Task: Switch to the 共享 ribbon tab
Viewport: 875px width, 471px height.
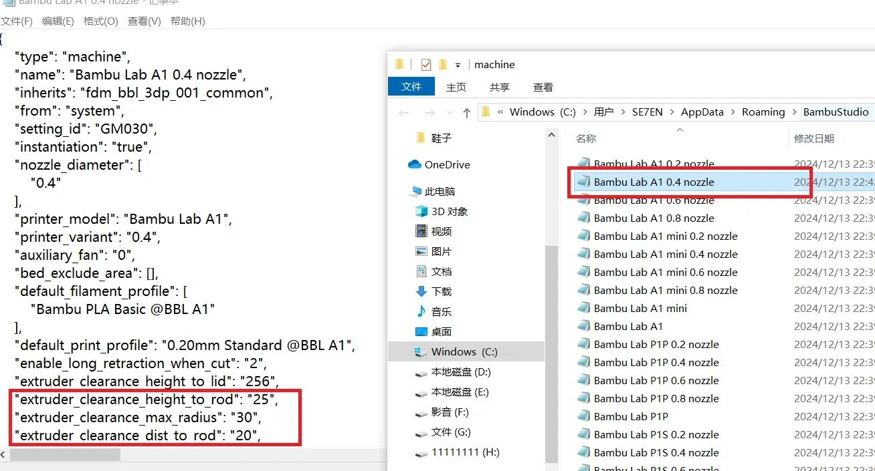Action: [x=500, y=87]
